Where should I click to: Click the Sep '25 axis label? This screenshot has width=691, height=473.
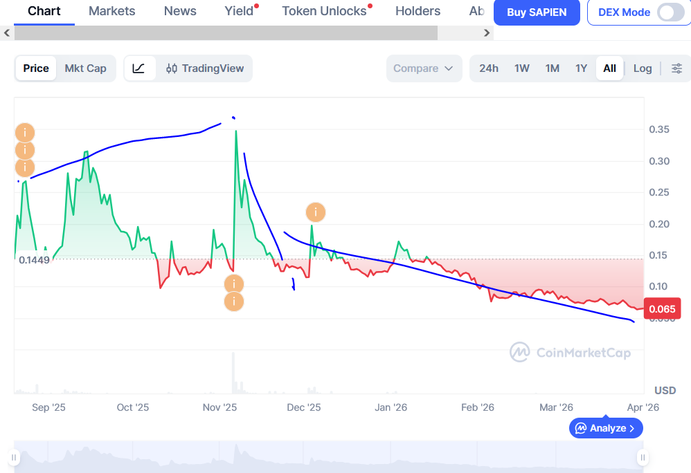pos(48,407)
